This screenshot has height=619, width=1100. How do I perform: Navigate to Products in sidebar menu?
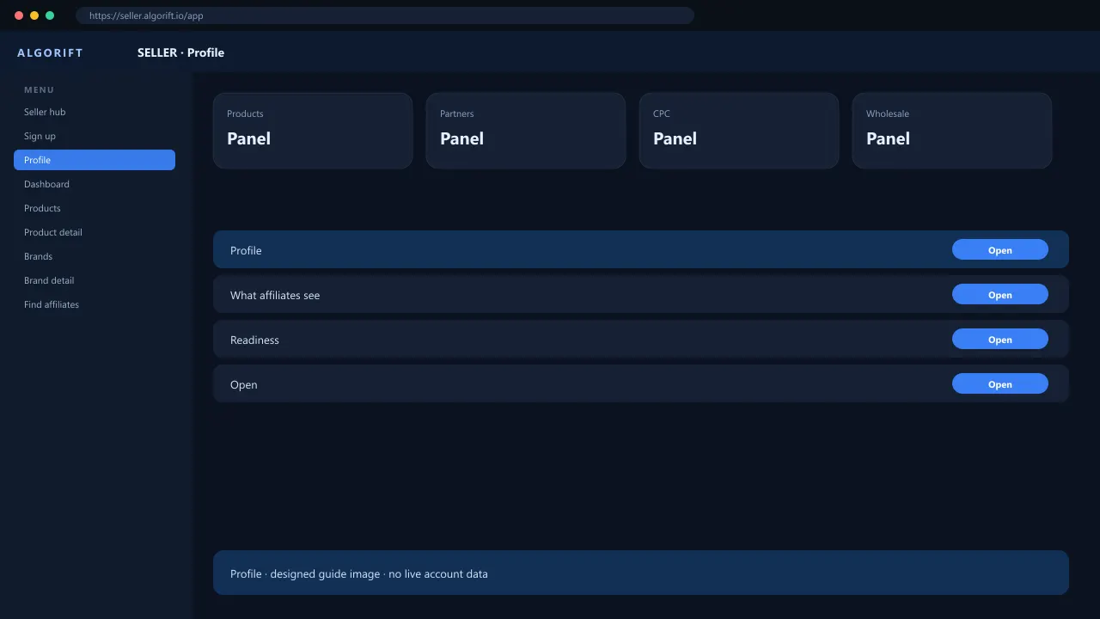95,208
